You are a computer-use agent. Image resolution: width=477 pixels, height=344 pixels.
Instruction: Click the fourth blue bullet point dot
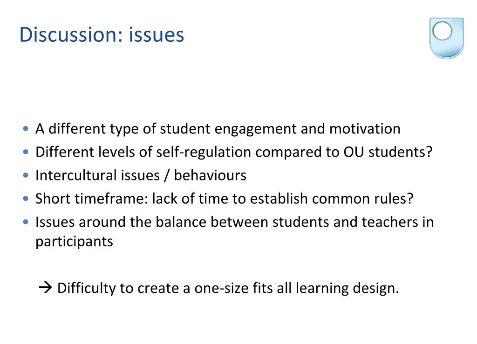click(x=26, y=198)
